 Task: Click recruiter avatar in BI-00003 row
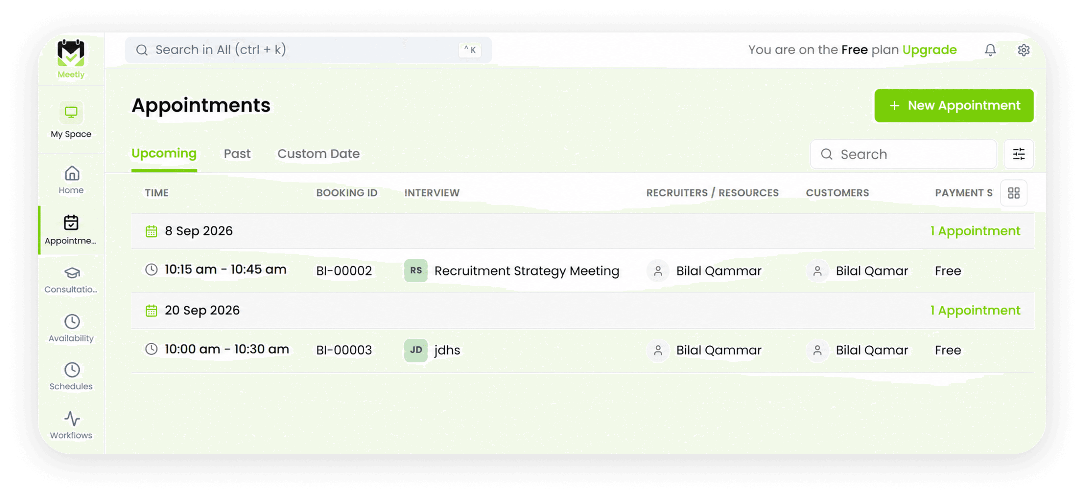coord(658,350)
